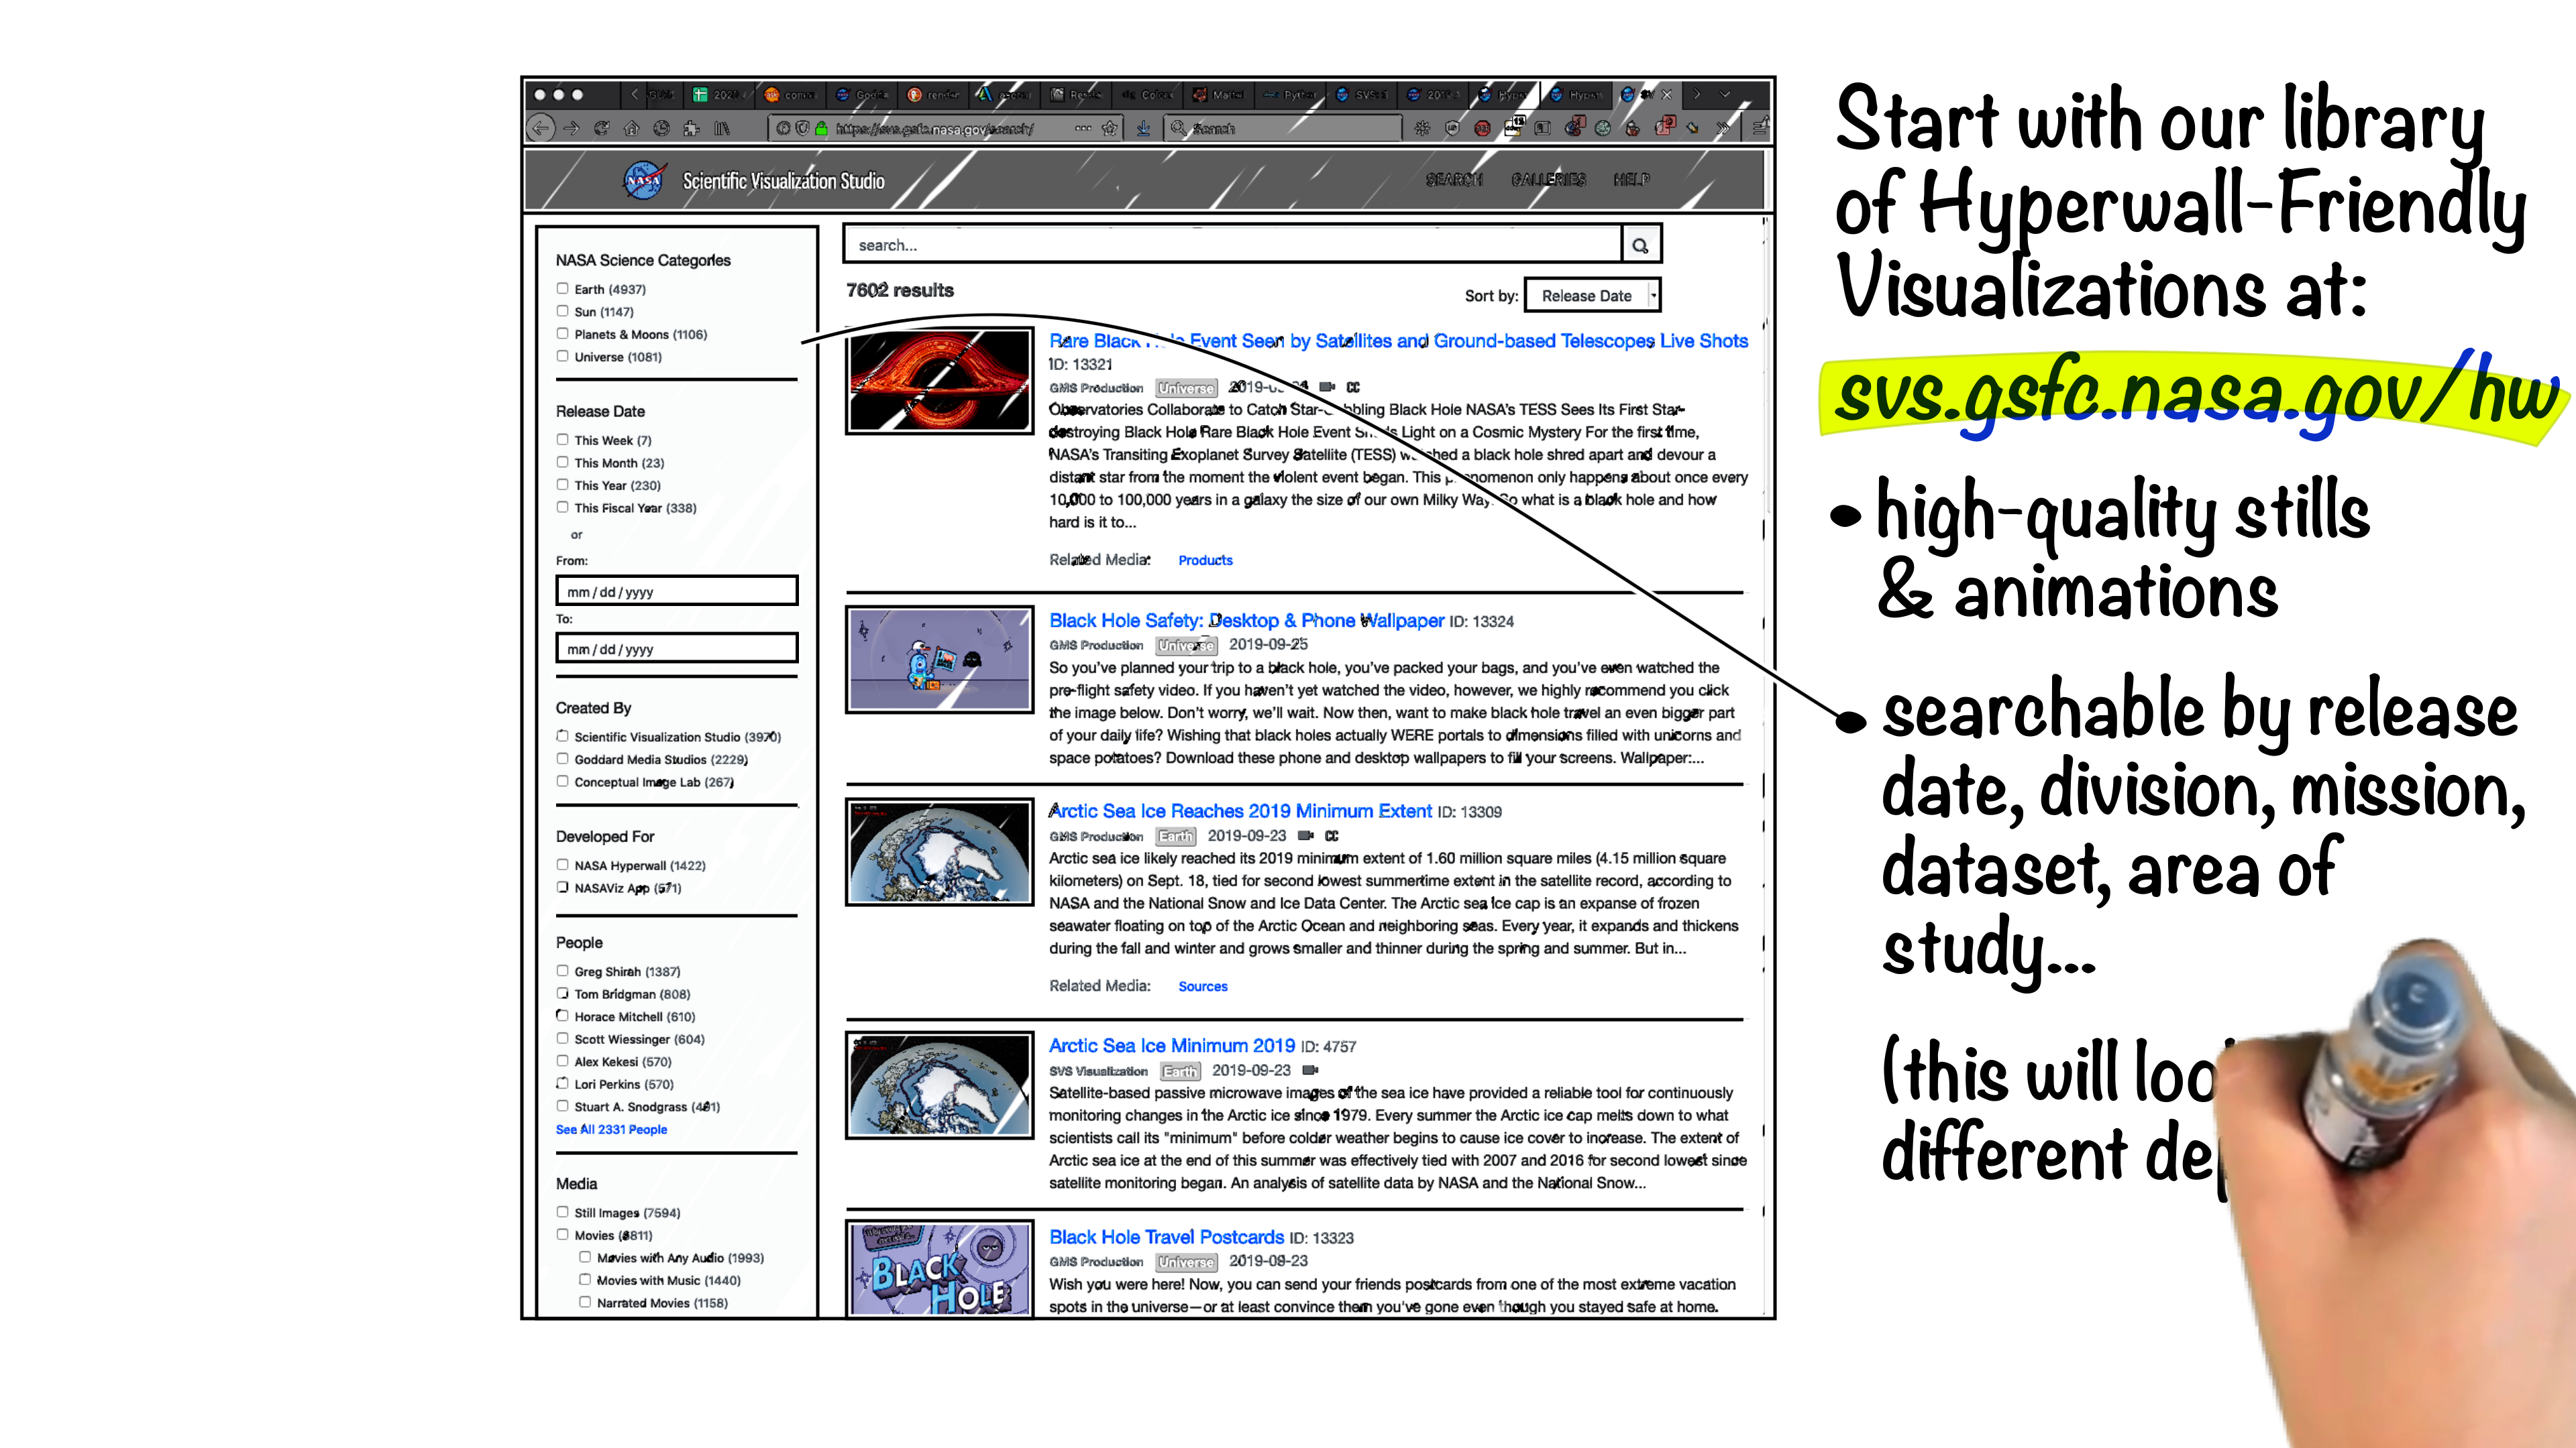Click the Sources related media link
This screenshot has height=1448, width=2576.
pyautogui.click(x=1202, y=986)
